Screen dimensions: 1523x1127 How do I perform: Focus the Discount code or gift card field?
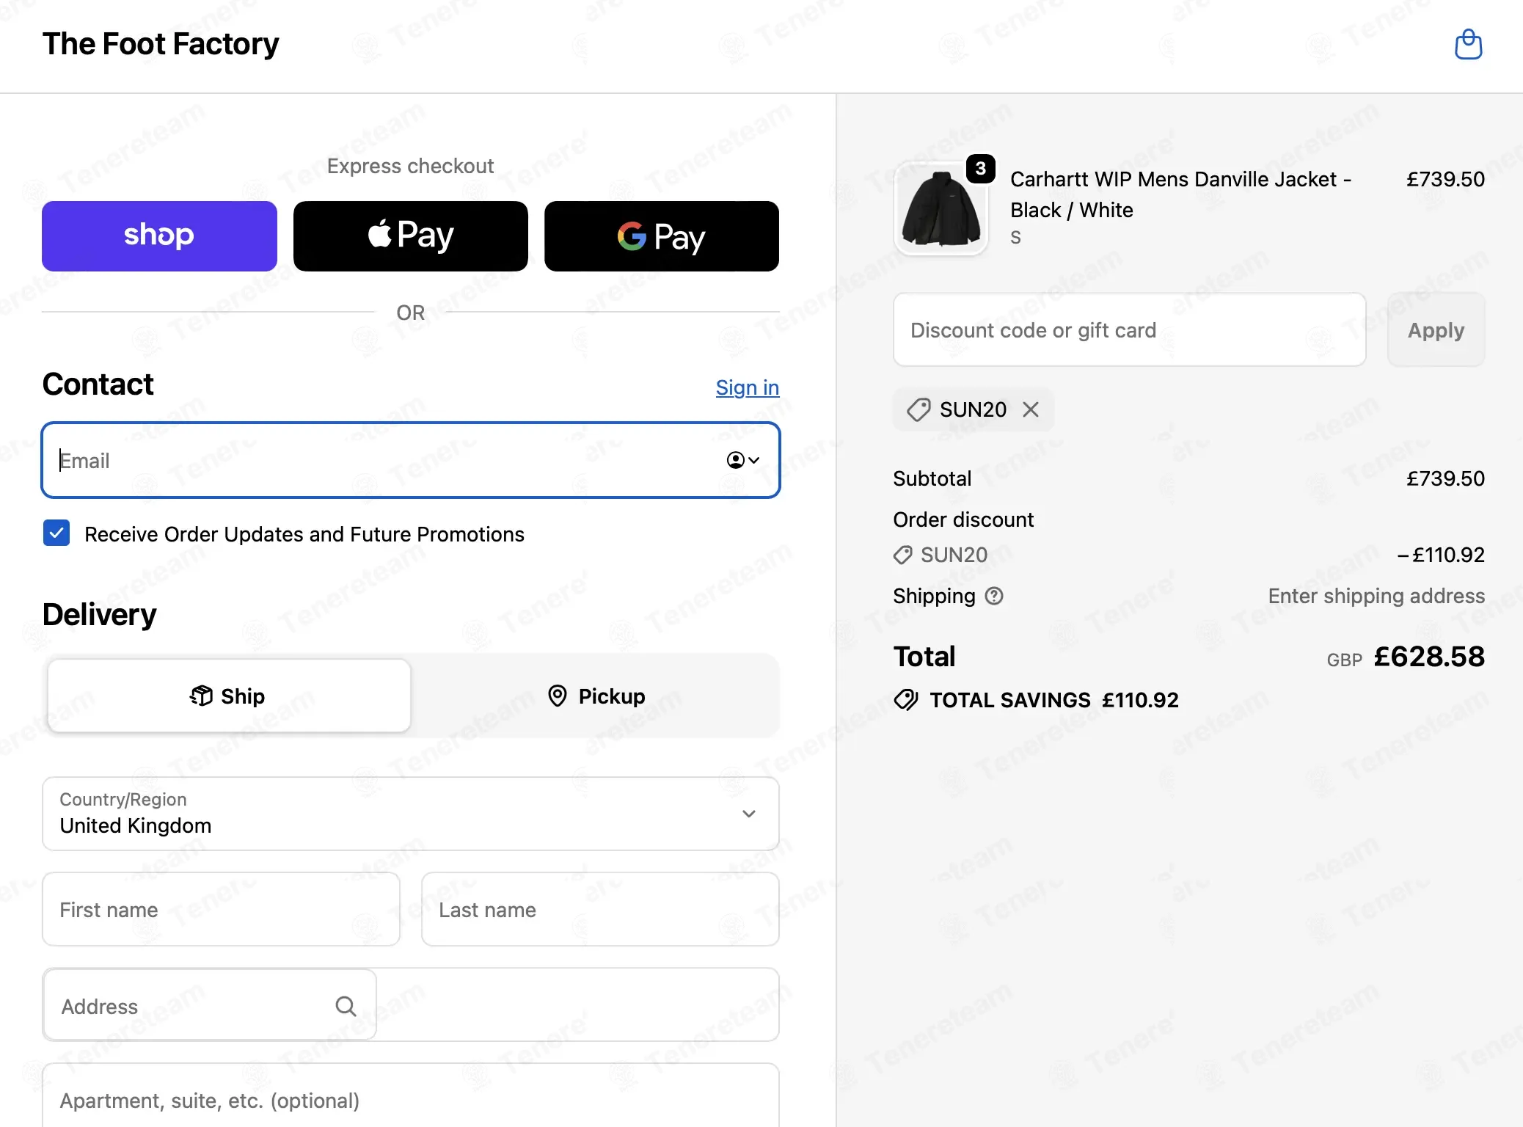pos(1130,330)
